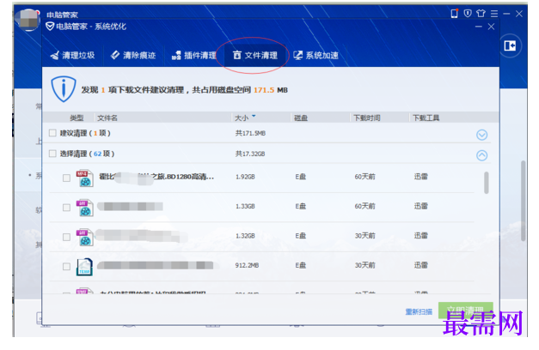Open the phone icon in main title bar
The image size is (539, 350).
[455, 14]
